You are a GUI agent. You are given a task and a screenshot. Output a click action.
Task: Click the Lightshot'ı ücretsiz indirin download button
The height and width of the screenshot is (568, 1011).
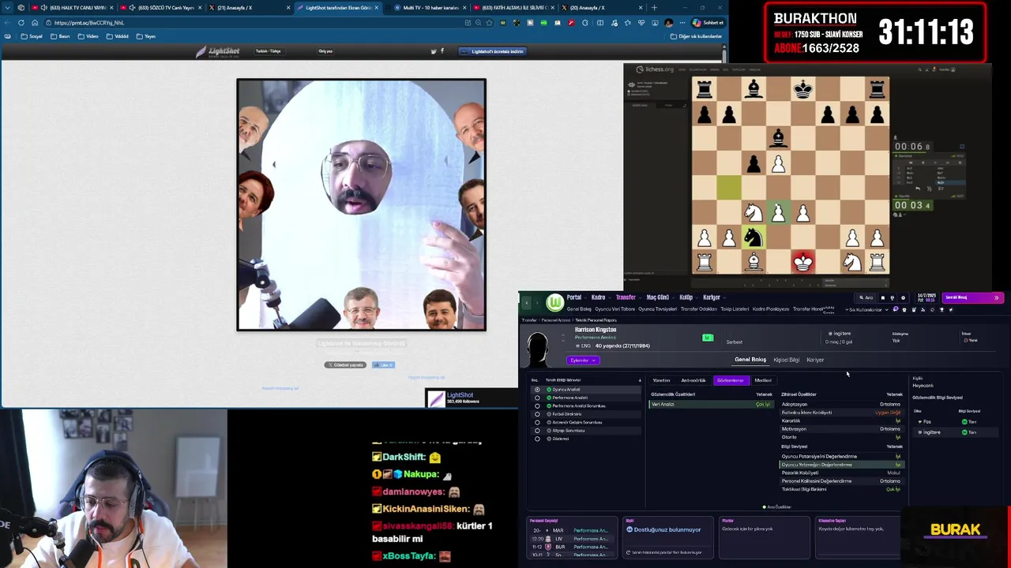(492, 51)
